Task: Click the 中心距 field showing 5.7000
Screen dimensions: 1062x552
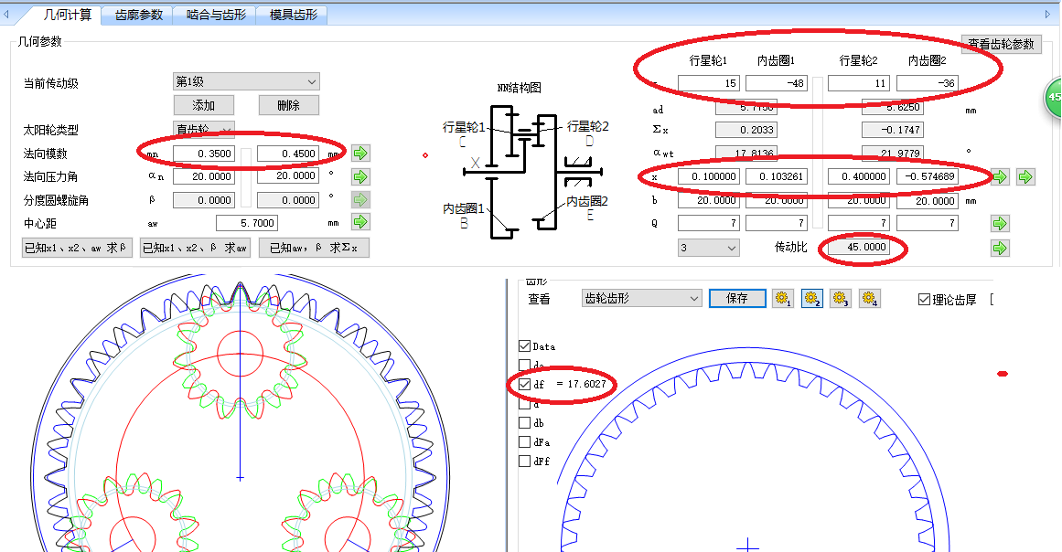Action: point(247,223)
